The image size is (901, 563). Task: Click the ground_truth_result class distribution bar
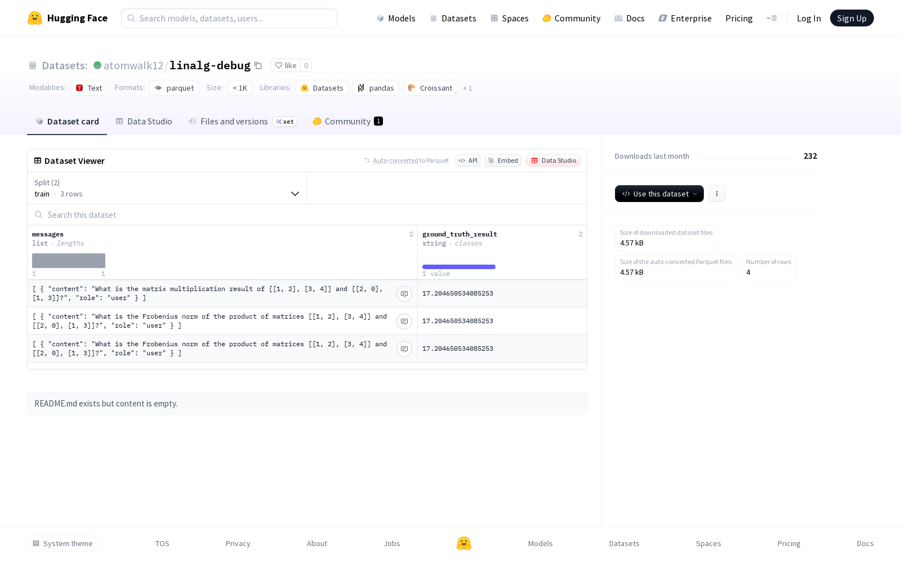[459, 267]
